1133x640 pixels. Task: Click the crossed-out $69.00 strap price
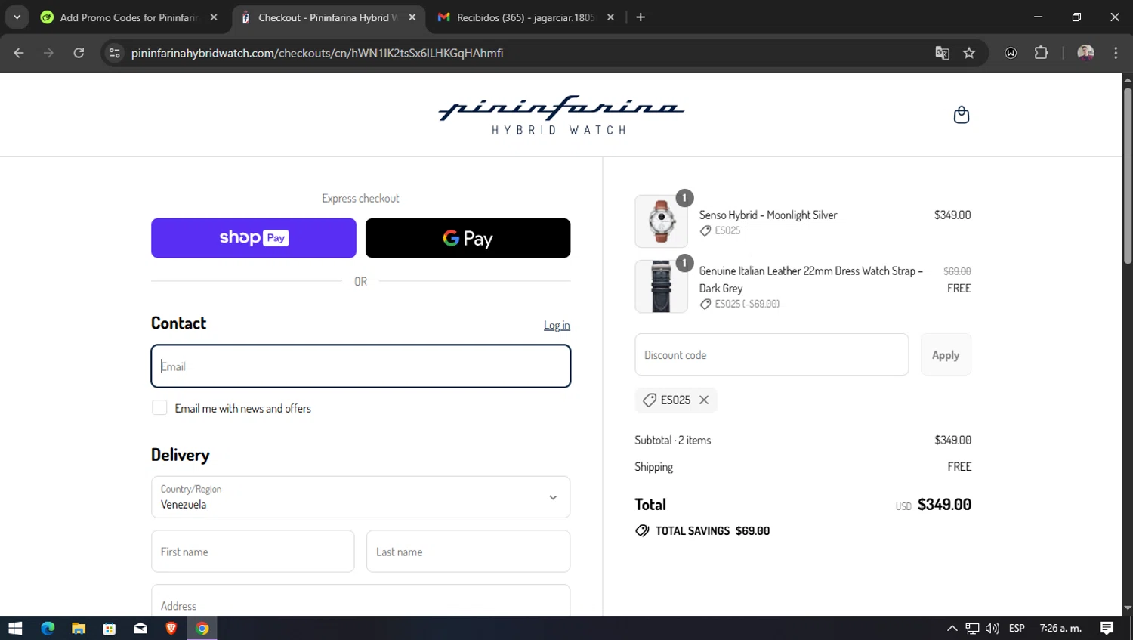[x=957, y=271]
